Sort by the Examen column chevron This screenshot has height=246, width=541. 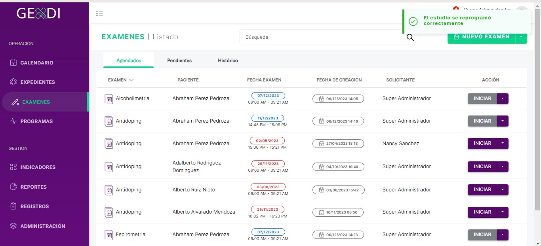pos(131,80)
